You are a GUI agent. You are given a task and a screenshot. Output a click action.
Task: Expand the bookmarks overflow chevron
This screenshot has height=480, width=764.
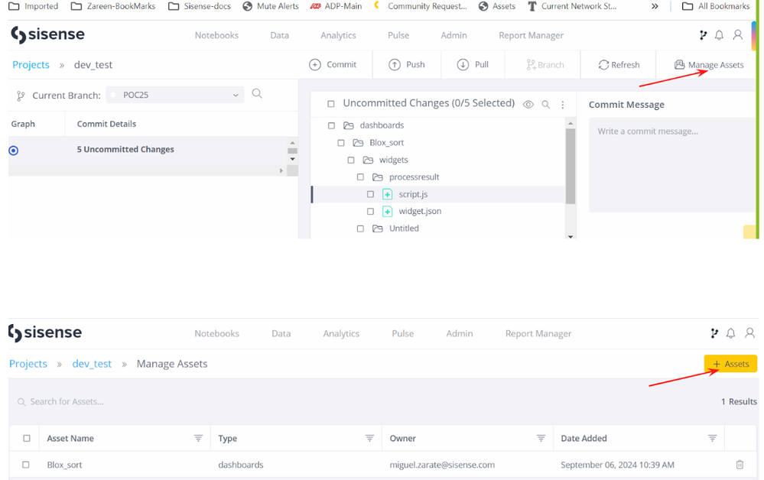655,6
